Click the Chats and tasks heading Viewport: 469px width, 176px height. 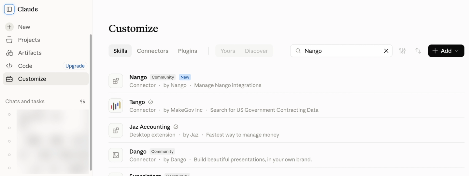point(25,101)
